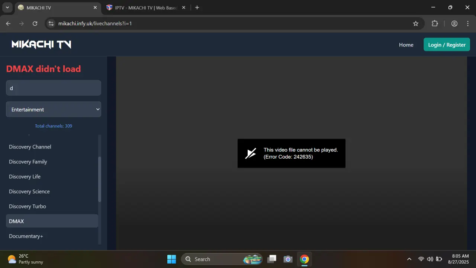Select Discovery Family channel
The width and height of the screenshot is (476, 268).
coord(52,162)
